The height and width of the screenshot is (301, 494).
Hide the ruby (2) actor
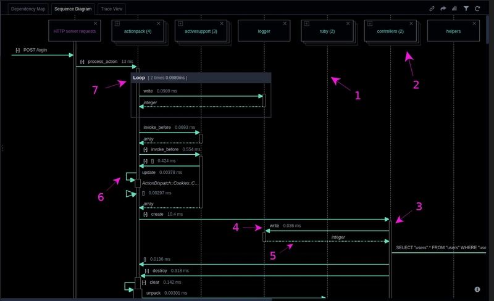point(348,23)
